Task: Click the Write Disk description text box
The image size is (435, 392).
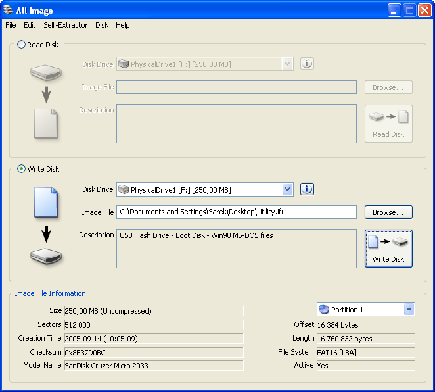Action: 237,249
